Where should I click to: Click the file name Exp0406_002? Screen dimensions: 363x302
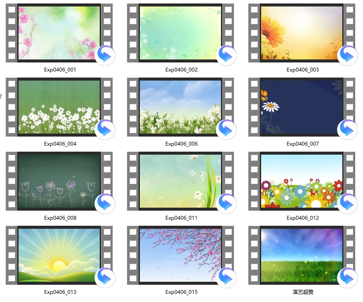tap(181, 70)
